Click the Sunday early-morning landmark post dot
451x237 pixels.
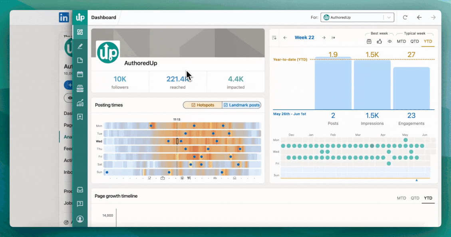(107, 172)
